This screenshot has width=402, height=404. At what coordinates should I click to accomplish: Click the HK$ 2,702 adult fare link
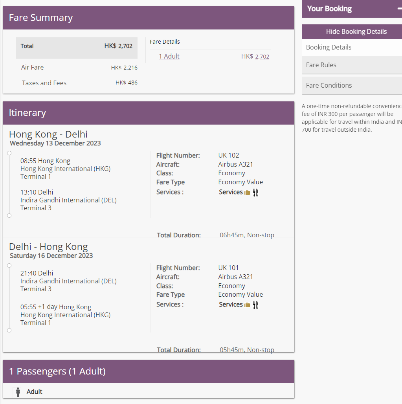(x=262, y=57)
